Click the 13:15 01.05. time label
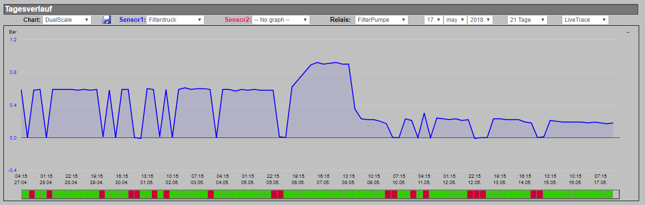 point(147,179)
